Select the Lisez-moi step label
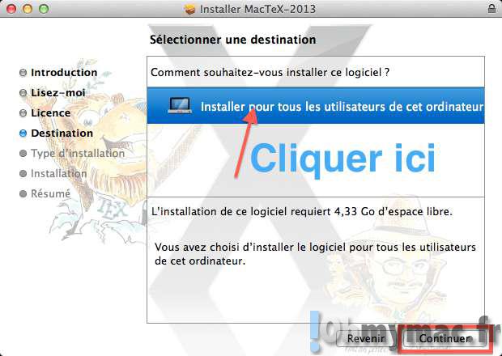Image resolution: width=502 pixels, height=356 pixels. (58, 93)
